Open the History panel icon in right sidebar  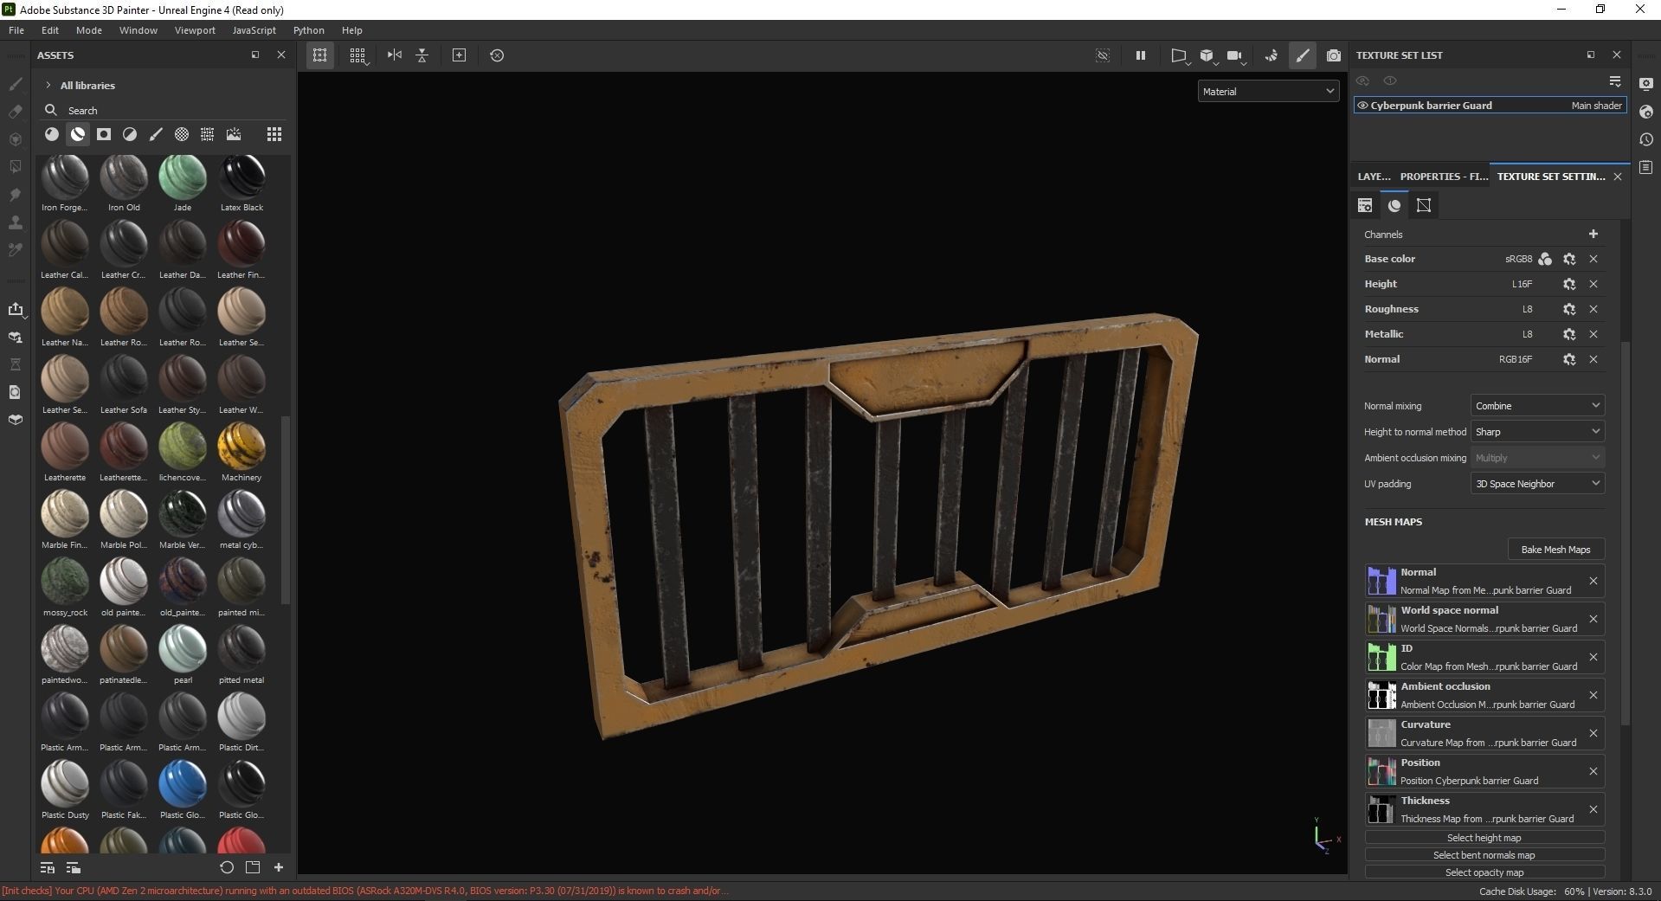coord(1646,139)
